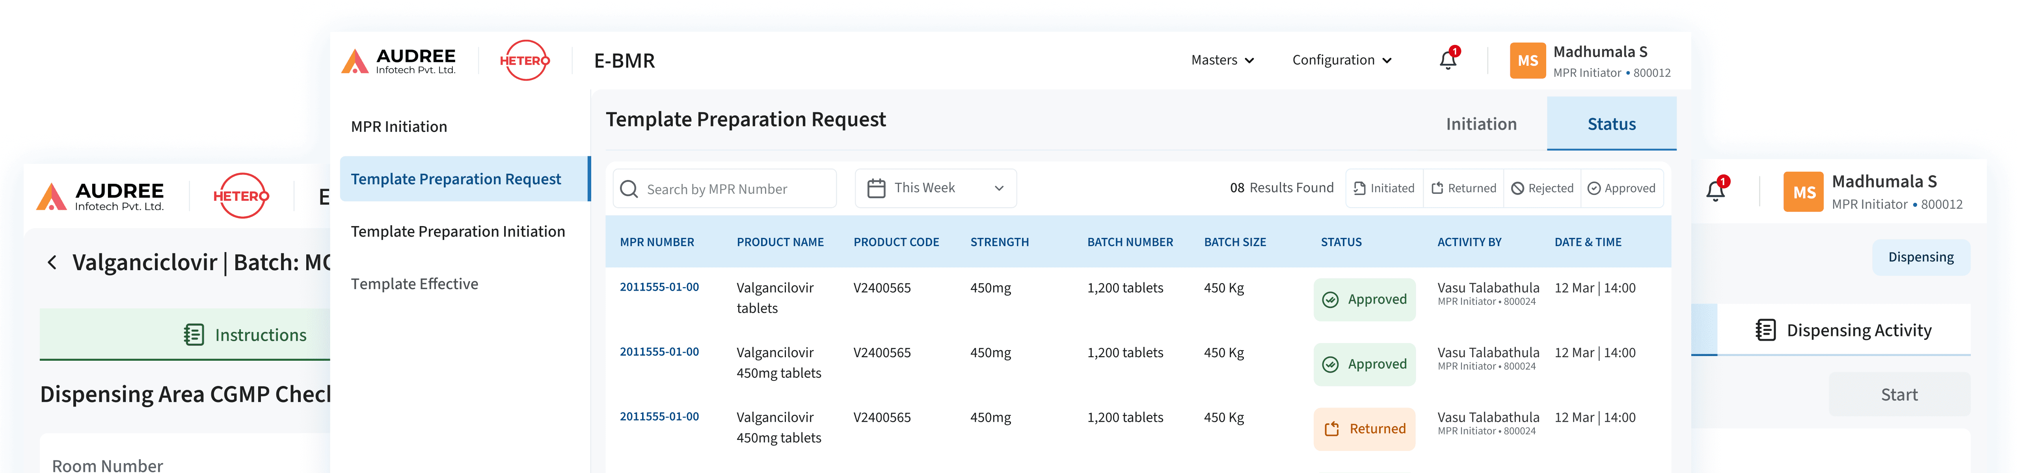Click the search magnifier icon
2018x473 pixels.
tap(628, 189)
